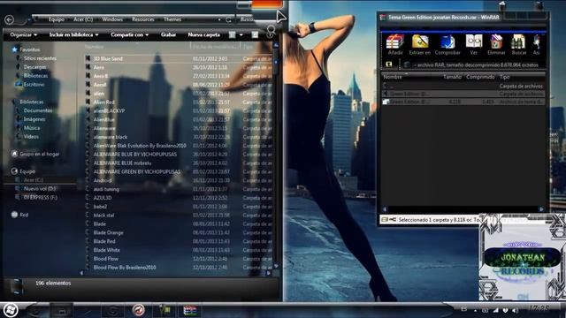The image size is (566, 318).
Task: Click the Grabar toolbar button
Action: click(168, 34)
